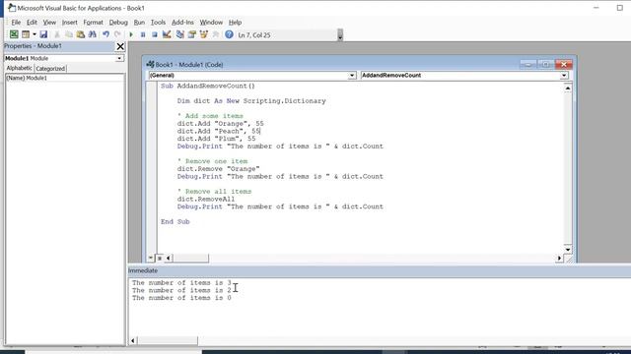Open the View menu
The image size is (631, 354).
pos(49,22)
